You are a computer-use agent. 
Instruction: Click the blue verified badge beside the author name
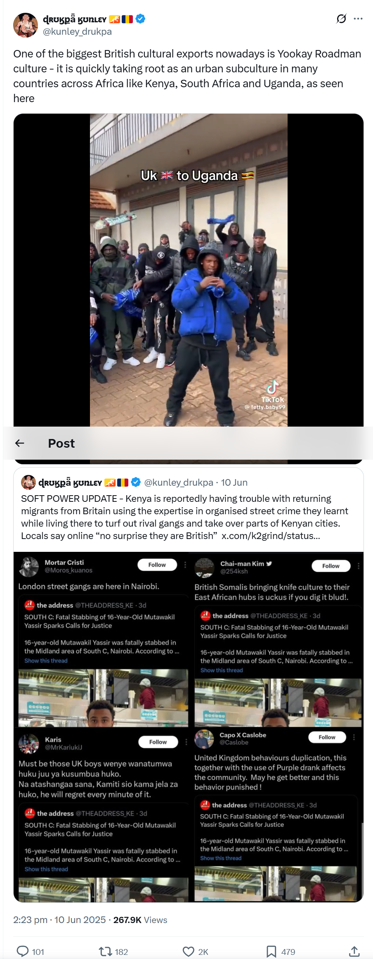click(140, 19)
